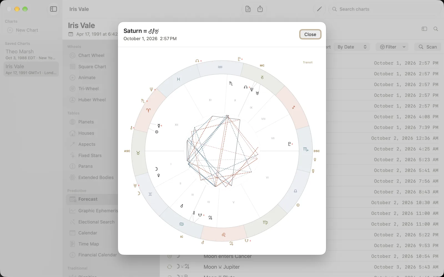This screenshot has width=444, height=277.
Task: Open Financial Calendar
Action: click(x=97, y=255)
